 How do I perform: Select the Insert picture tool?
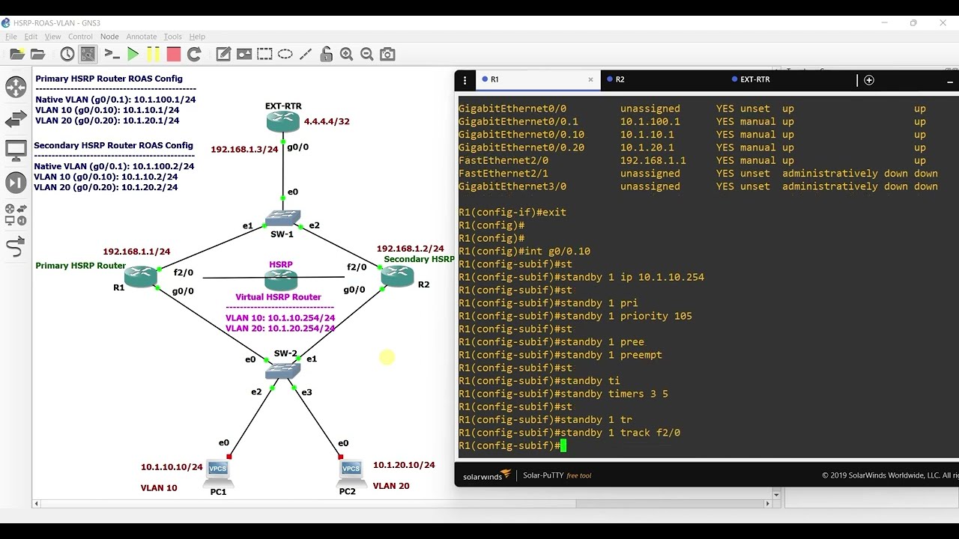(243, 54)
